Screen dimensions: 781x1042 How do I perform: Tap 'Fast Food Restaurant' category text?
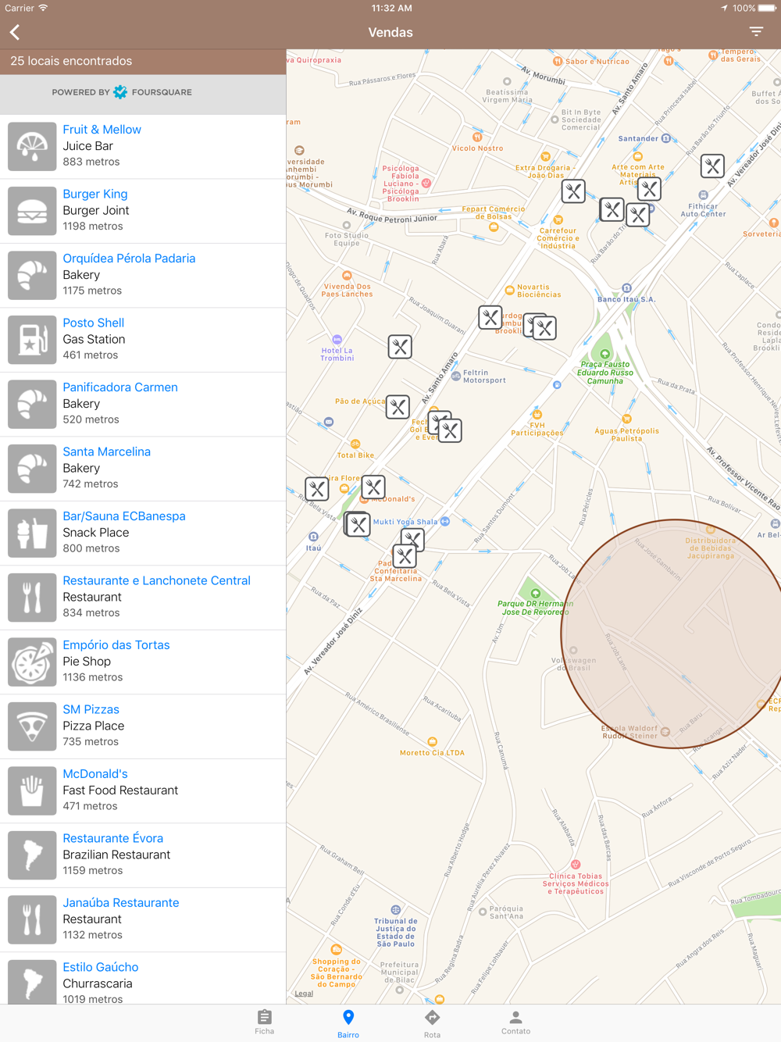click(x=120, y=790)
